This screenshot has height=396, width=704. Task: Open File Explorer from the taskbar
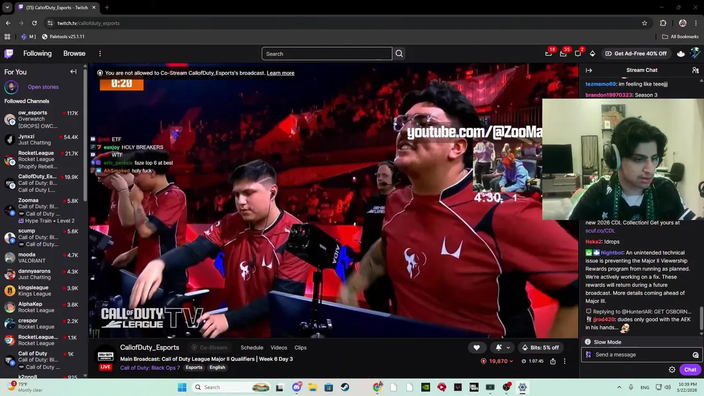tap(312, 387)
